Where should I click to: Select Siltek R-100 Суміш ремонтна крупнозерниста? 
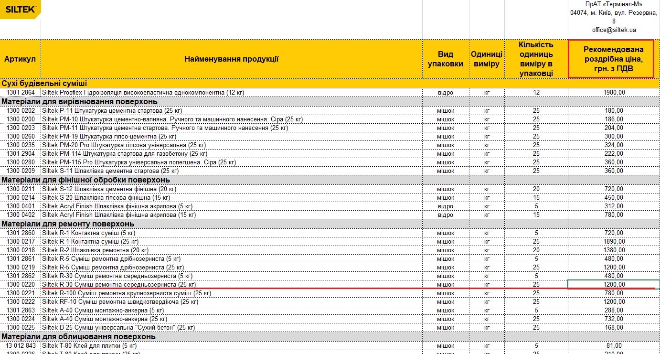(232, 293)
